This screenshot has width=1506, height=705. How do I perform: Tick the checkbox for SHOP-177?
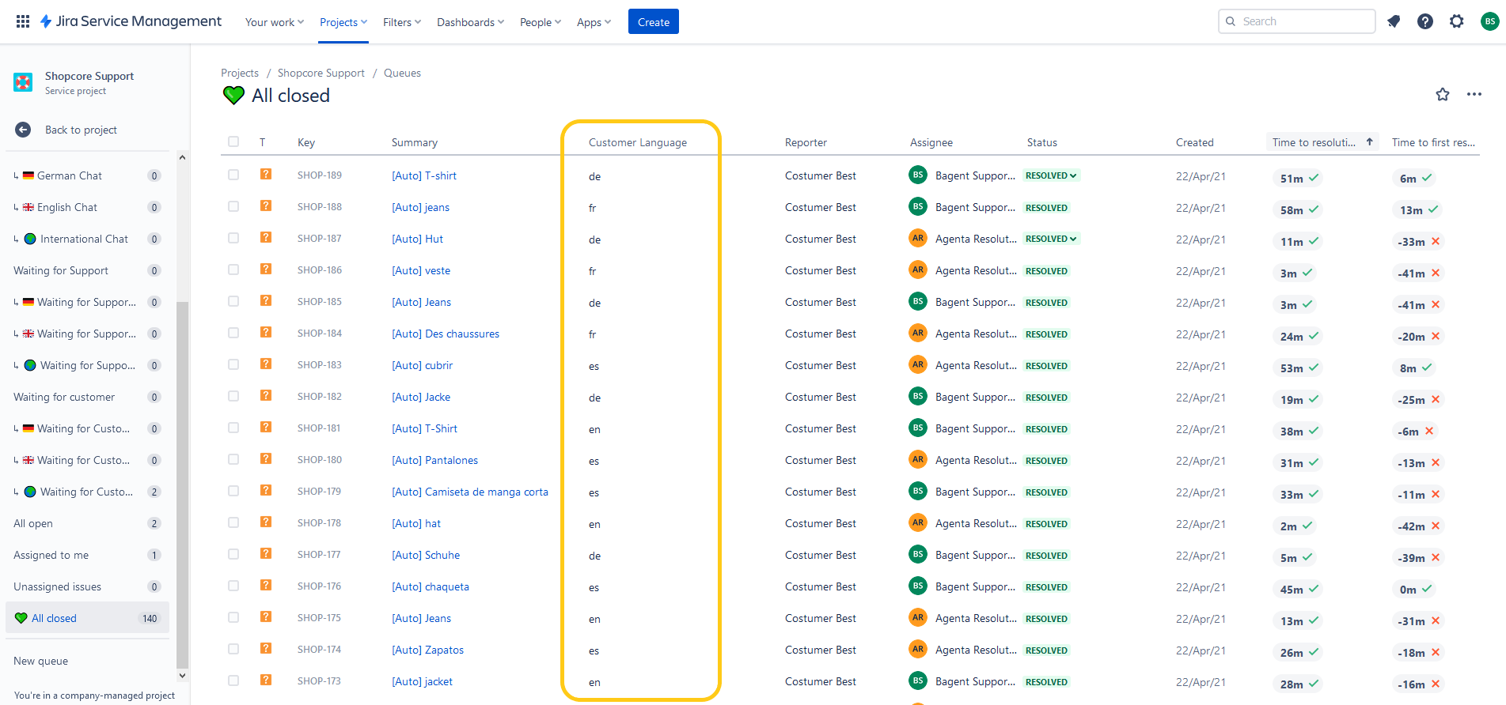pyautogui.click(x=233, y=554)
